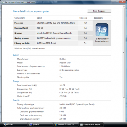
Task: Click the Media drive CD/DVD value
Action: click(63, 96)
